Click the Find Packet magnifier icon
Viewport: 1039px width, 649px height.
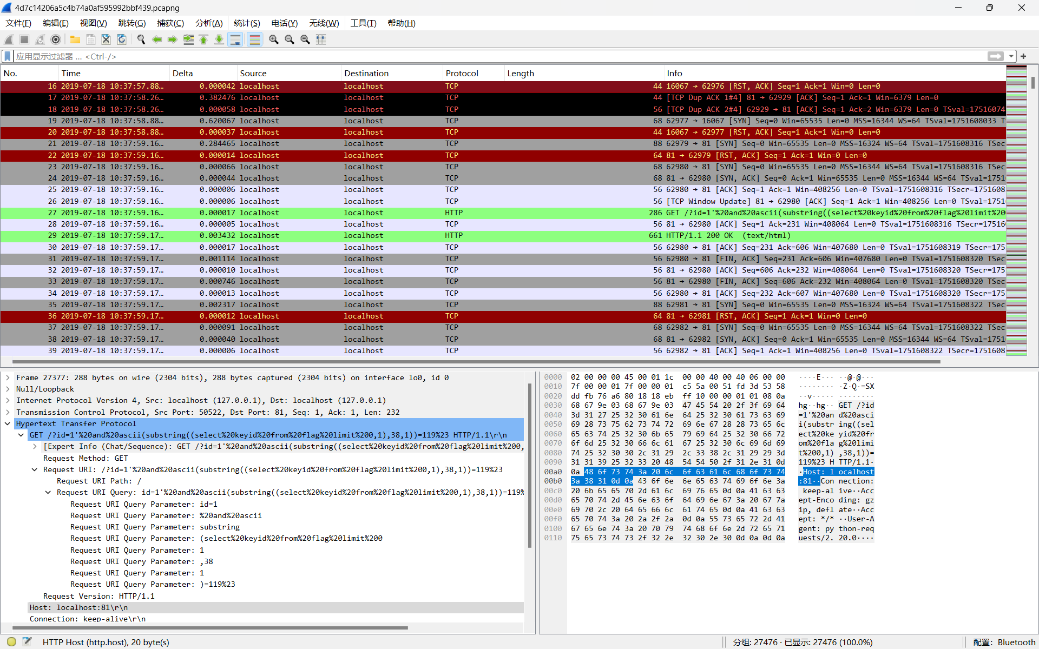(141, 39)
